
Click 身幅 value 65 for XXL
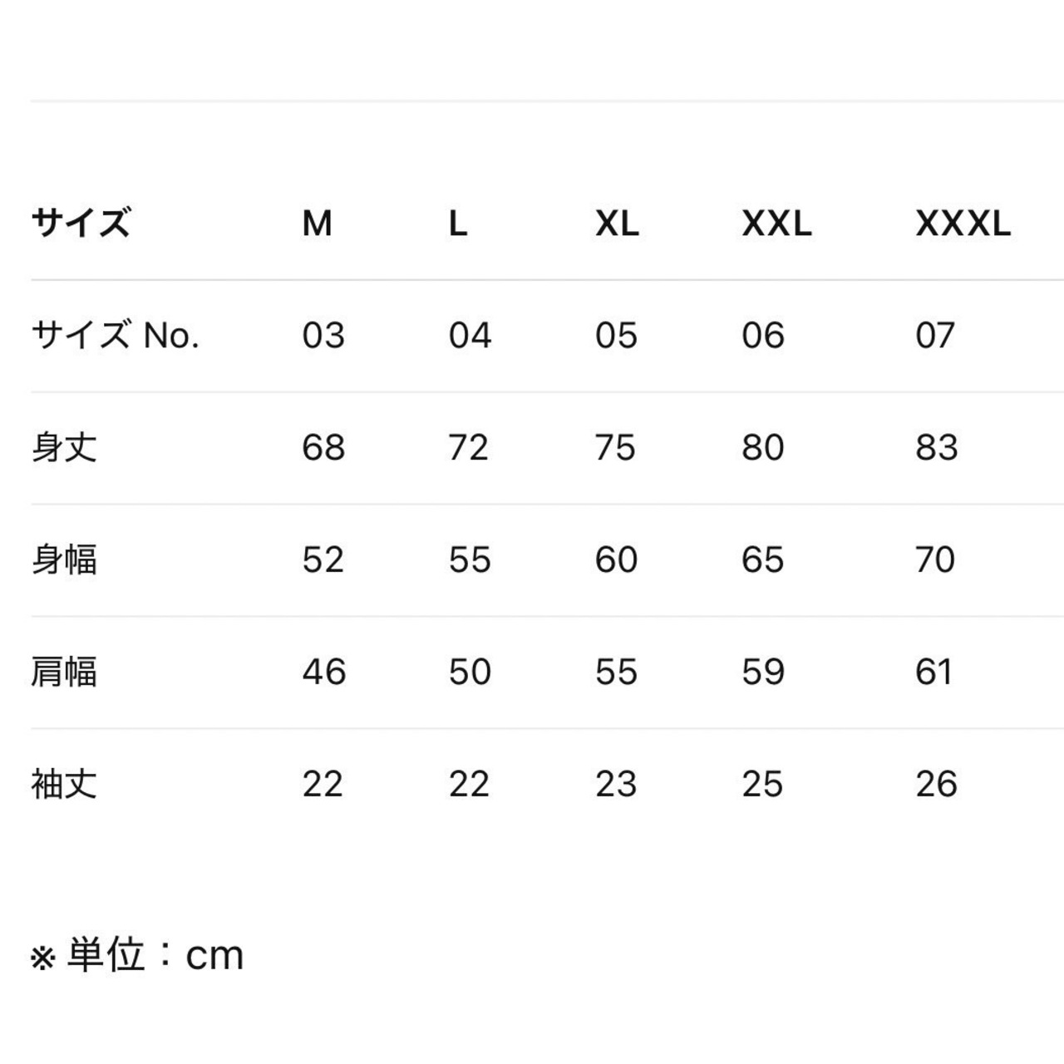coord(762,559)
